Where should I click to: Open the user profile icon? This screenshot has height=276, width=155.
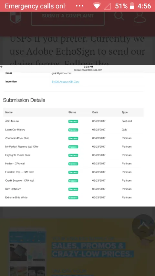click(139, 17)
